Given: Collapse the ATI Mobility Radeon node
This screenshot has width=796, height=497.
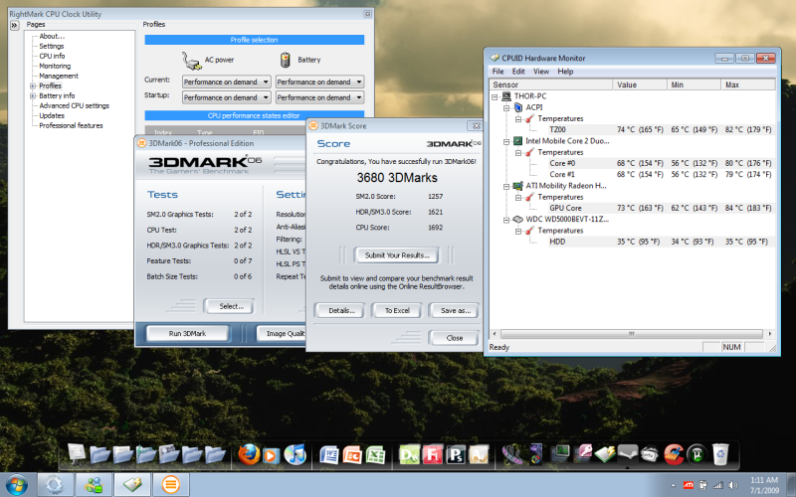Looking at the screenshot, I should point(506,186).
